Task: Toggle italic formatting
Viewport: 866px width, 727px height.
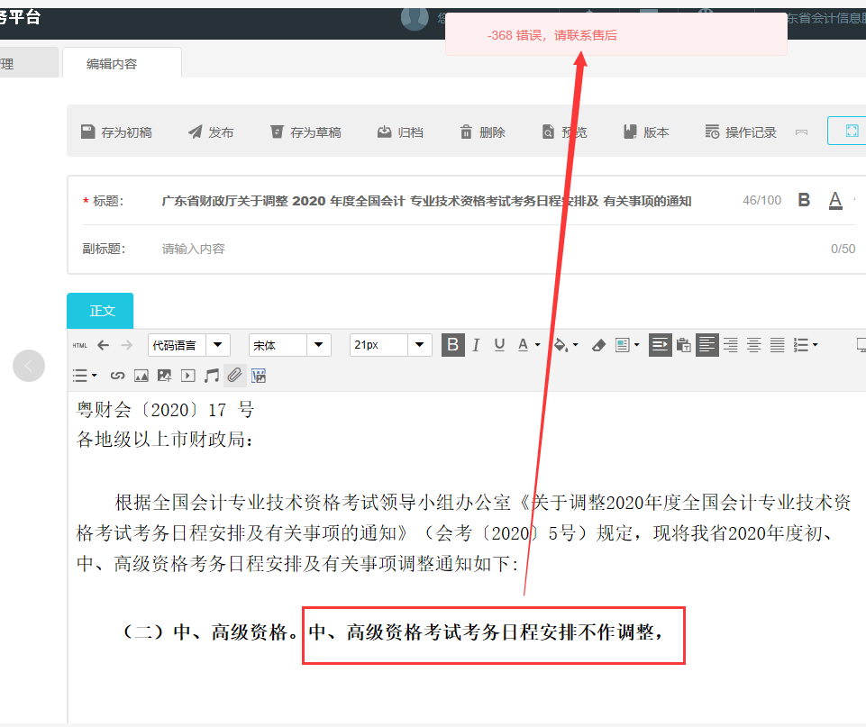Action: point(476,345)
